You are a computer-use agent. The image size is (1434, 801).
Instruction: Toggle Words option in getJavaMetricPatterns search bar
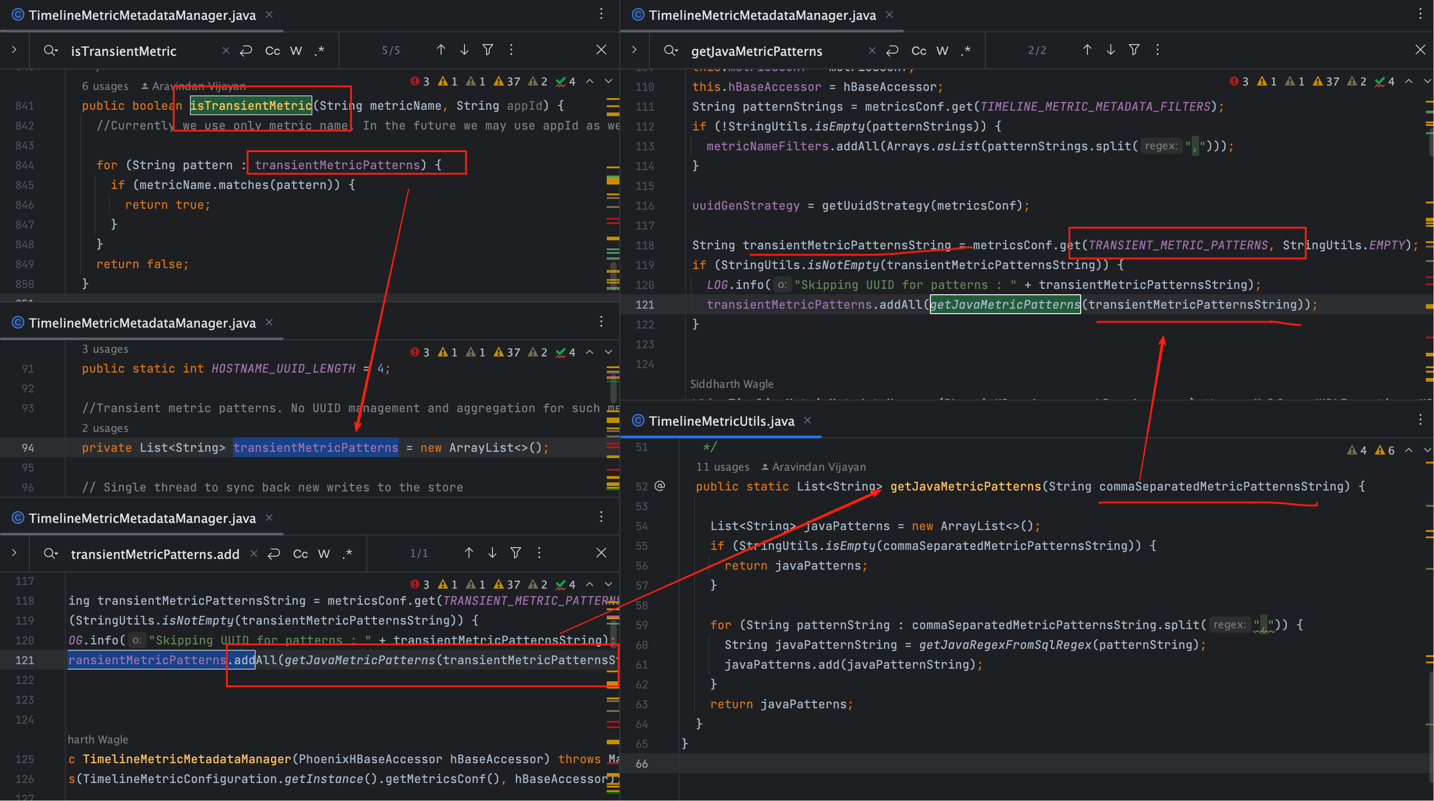click(x=942, y=51)
